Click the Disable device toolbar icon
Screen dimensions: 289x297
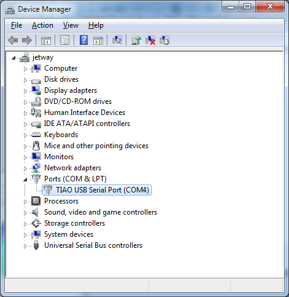[164, 40]
